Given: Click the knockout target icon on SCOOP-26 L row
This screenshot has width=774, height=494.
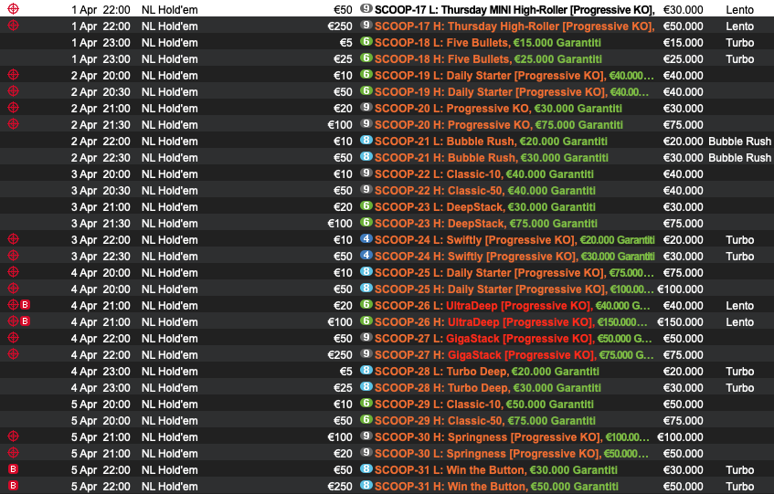Looking at the screenshot, I should coord(14,305).
